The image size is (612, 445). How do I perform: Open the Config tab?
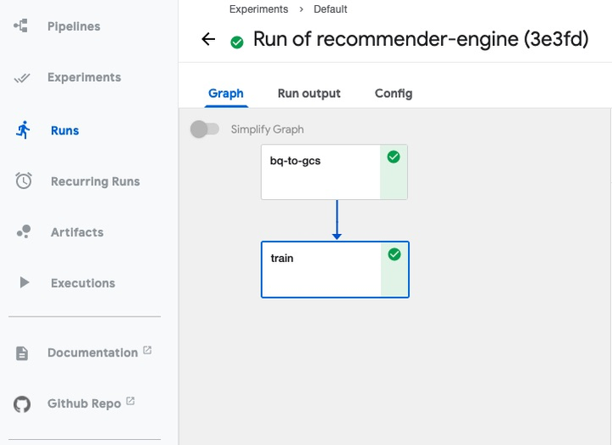pos(394,94)
